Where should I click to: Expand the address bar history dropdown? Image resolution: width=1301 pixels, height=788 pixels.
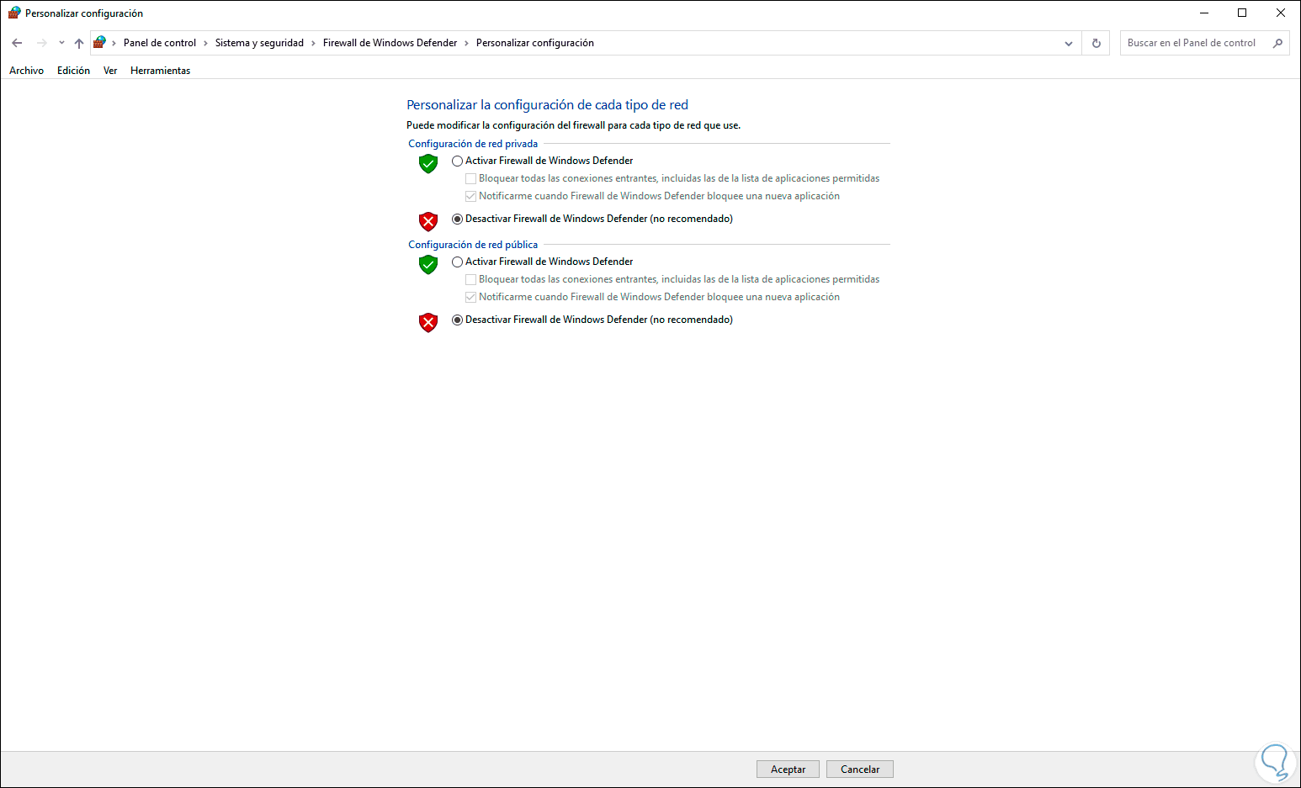click(x=1069, y=43)
